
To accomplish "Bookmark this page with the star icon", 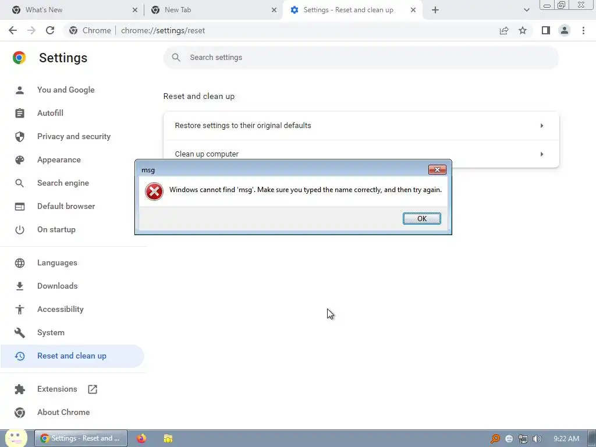I will point(523,30).
